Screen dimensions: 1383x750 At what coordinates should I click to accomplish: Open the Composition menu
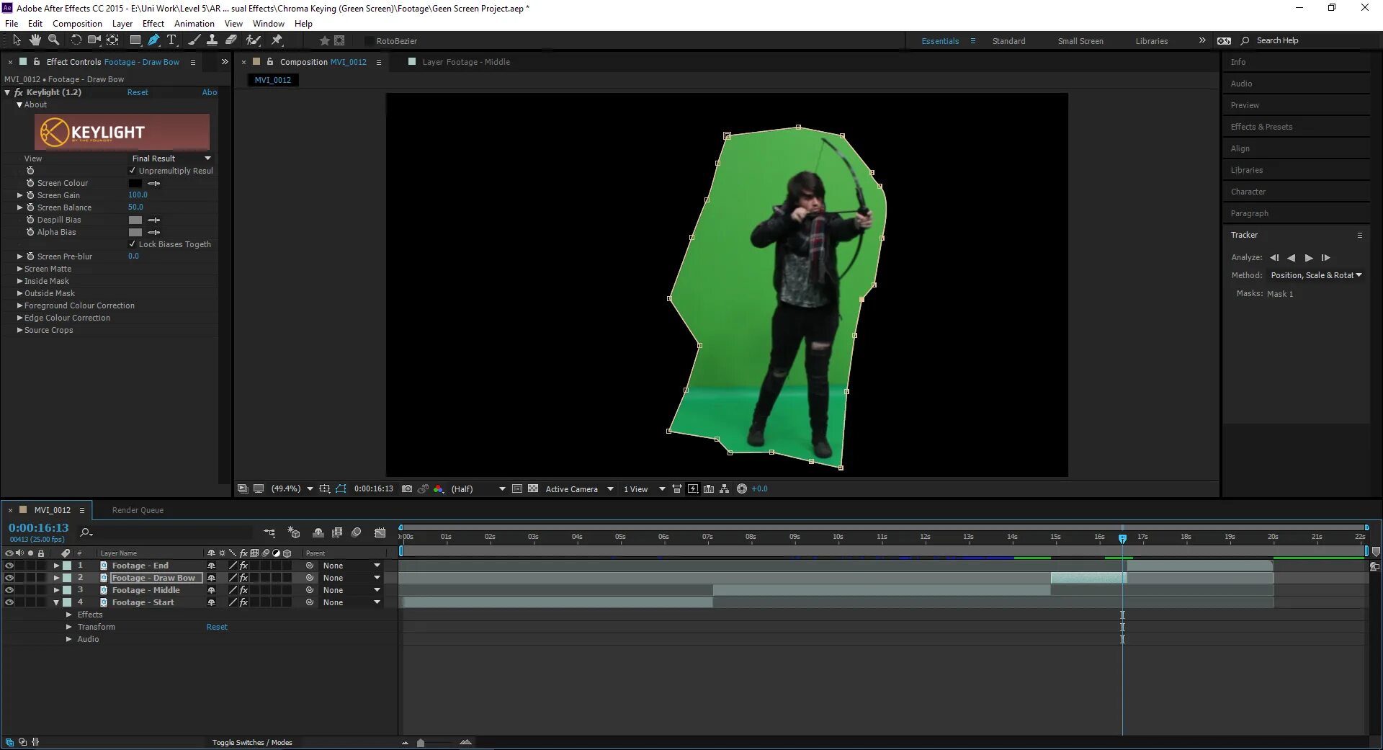[x=77, y=23]
